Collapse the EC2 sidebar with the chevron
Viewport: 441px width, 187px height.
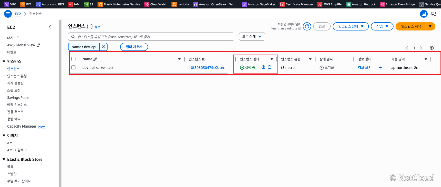point(50,27)
